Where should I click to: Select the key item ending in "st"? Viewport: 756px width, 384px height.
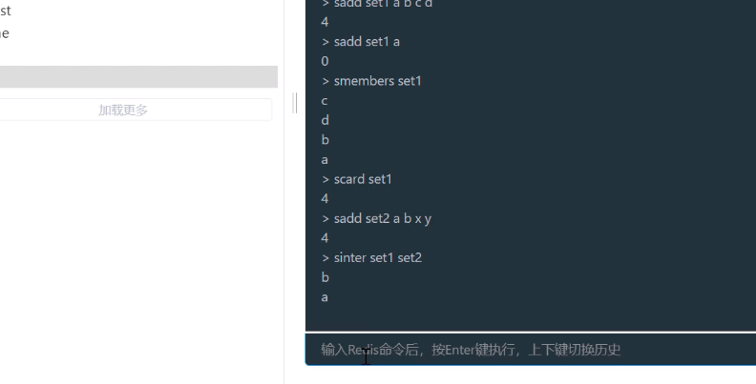tap(6, 10)
